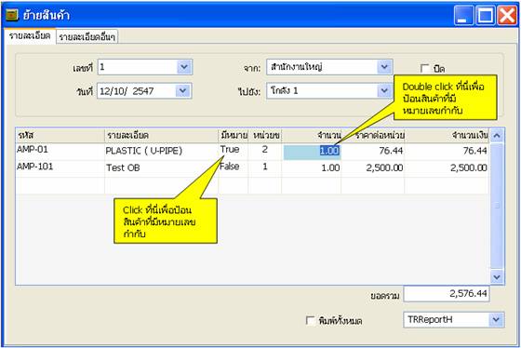This screenshot has height=348, width=521.
Task: Click the amount 76.44 in AMP-01 row
Action: 447,152
